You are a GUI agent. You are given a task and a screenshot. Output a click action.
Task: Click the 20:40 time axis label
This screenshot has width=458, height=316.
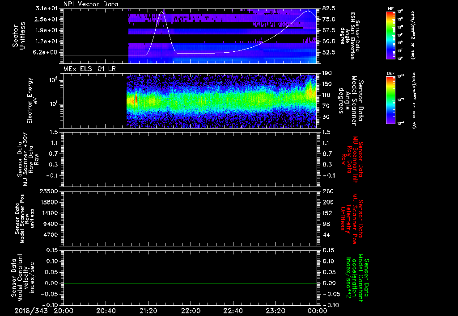pos(106,311)
